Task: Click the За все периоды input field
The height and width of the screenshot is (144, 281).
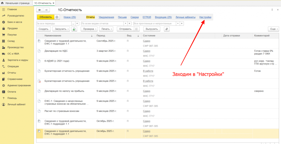Action: (54, 24)
